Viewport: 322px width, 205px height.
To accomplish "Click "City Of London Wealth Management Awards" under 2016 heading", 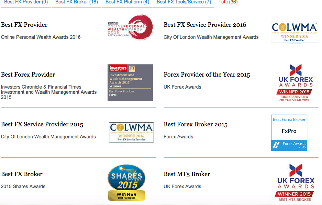I will (211, 37).
